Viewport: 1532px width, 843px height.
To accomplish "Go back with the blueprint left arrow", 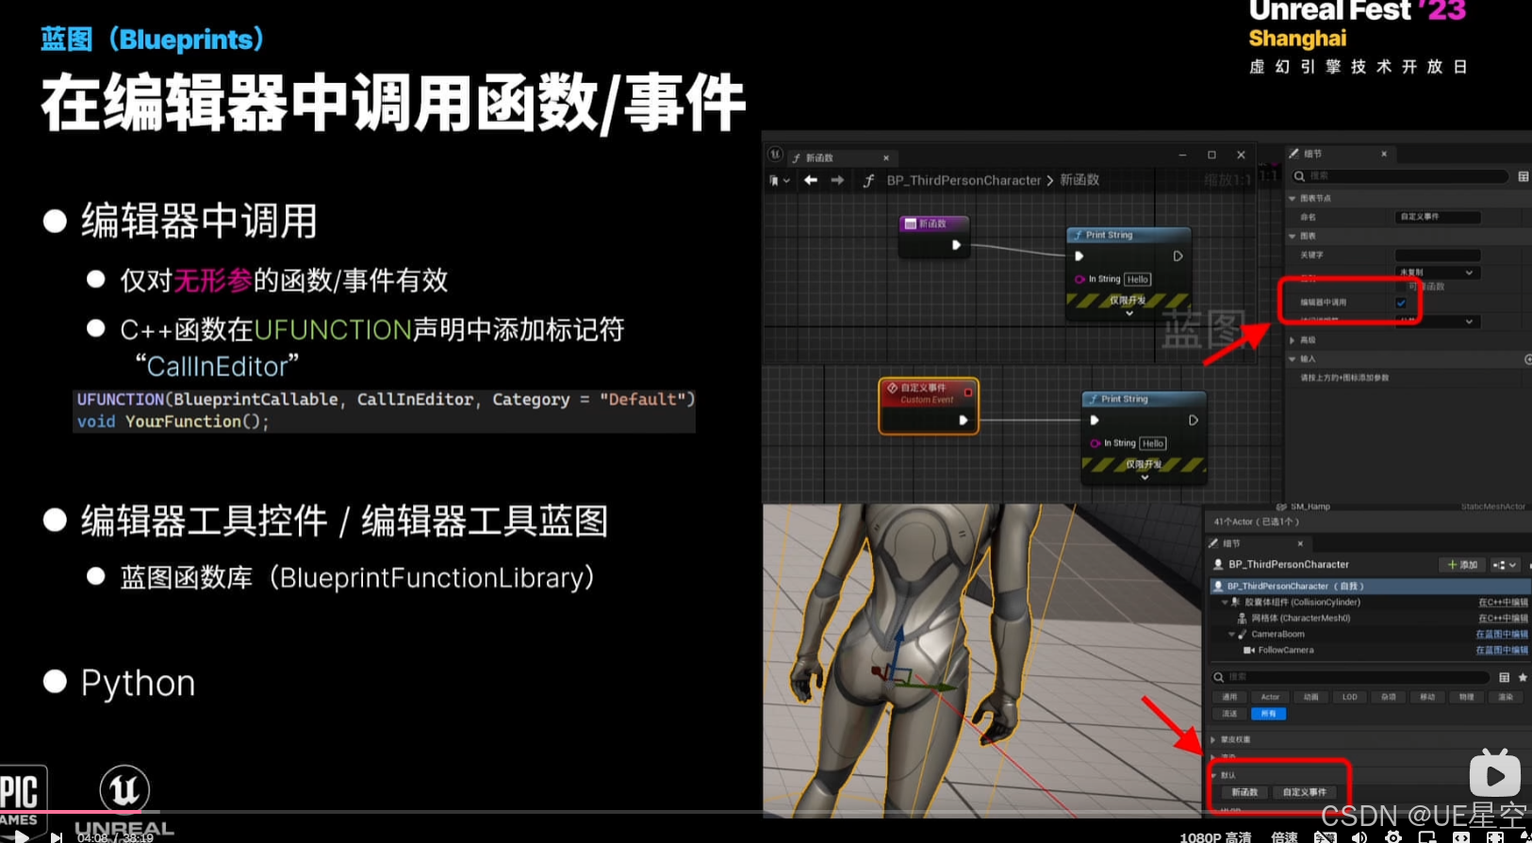I will coord(811,180).
